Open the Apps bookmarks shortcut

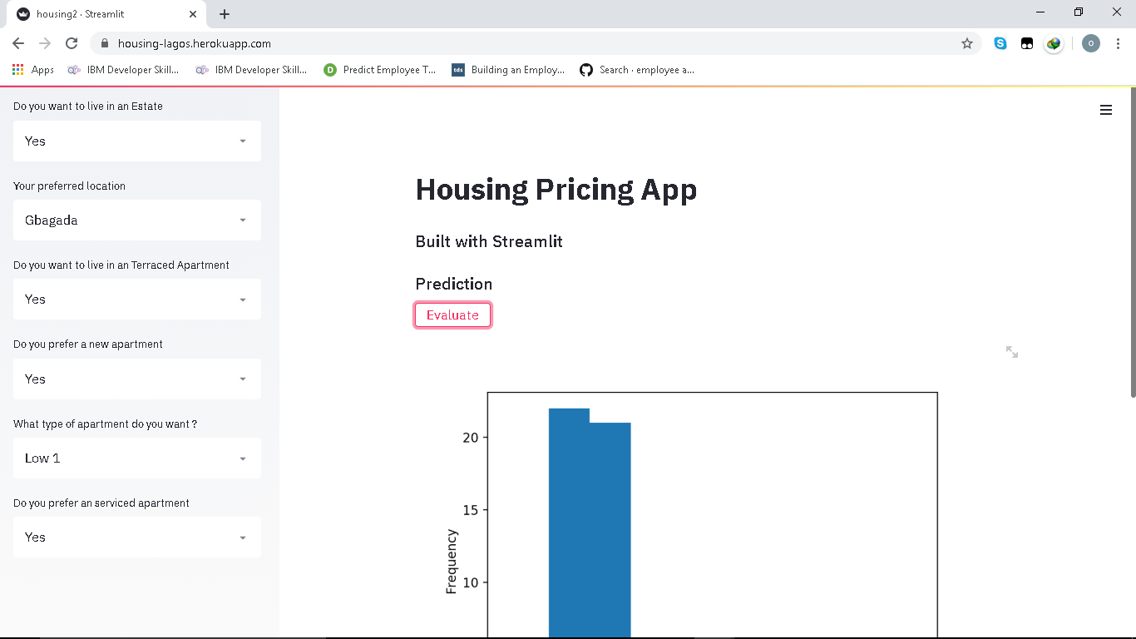pos(33,70)
